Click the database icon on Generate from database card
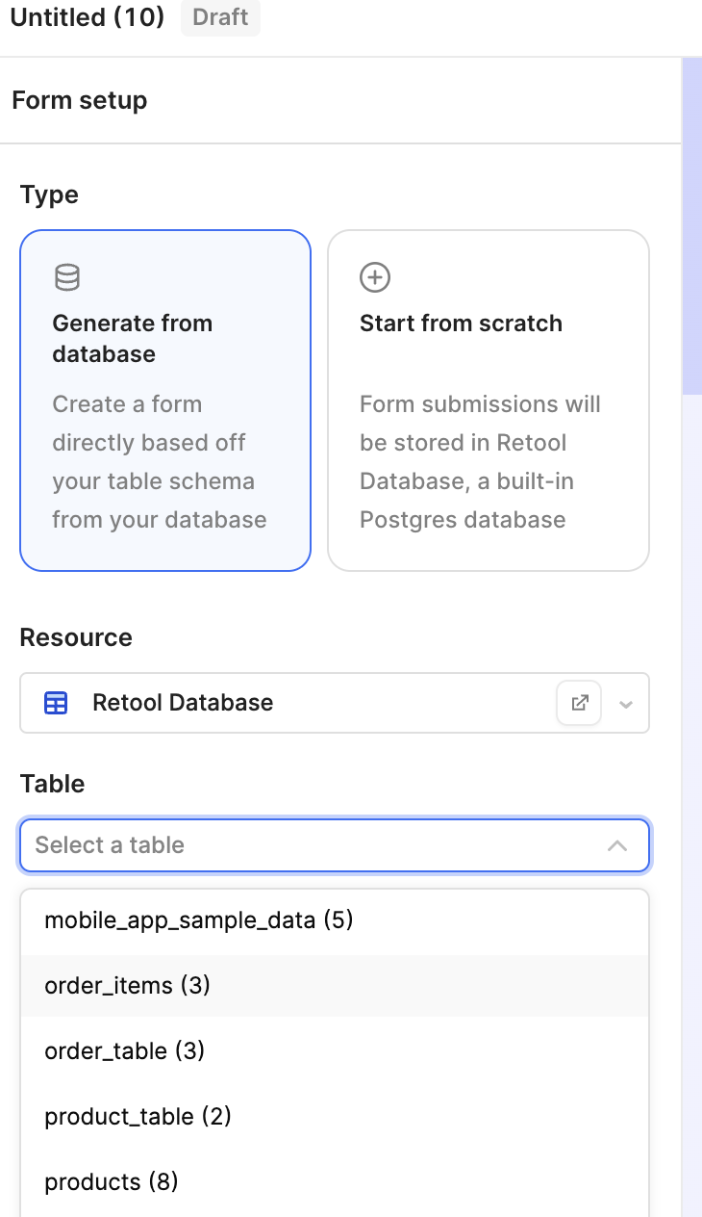The height and width of the screenshot is (1217, 702). [x=68, y=277]
